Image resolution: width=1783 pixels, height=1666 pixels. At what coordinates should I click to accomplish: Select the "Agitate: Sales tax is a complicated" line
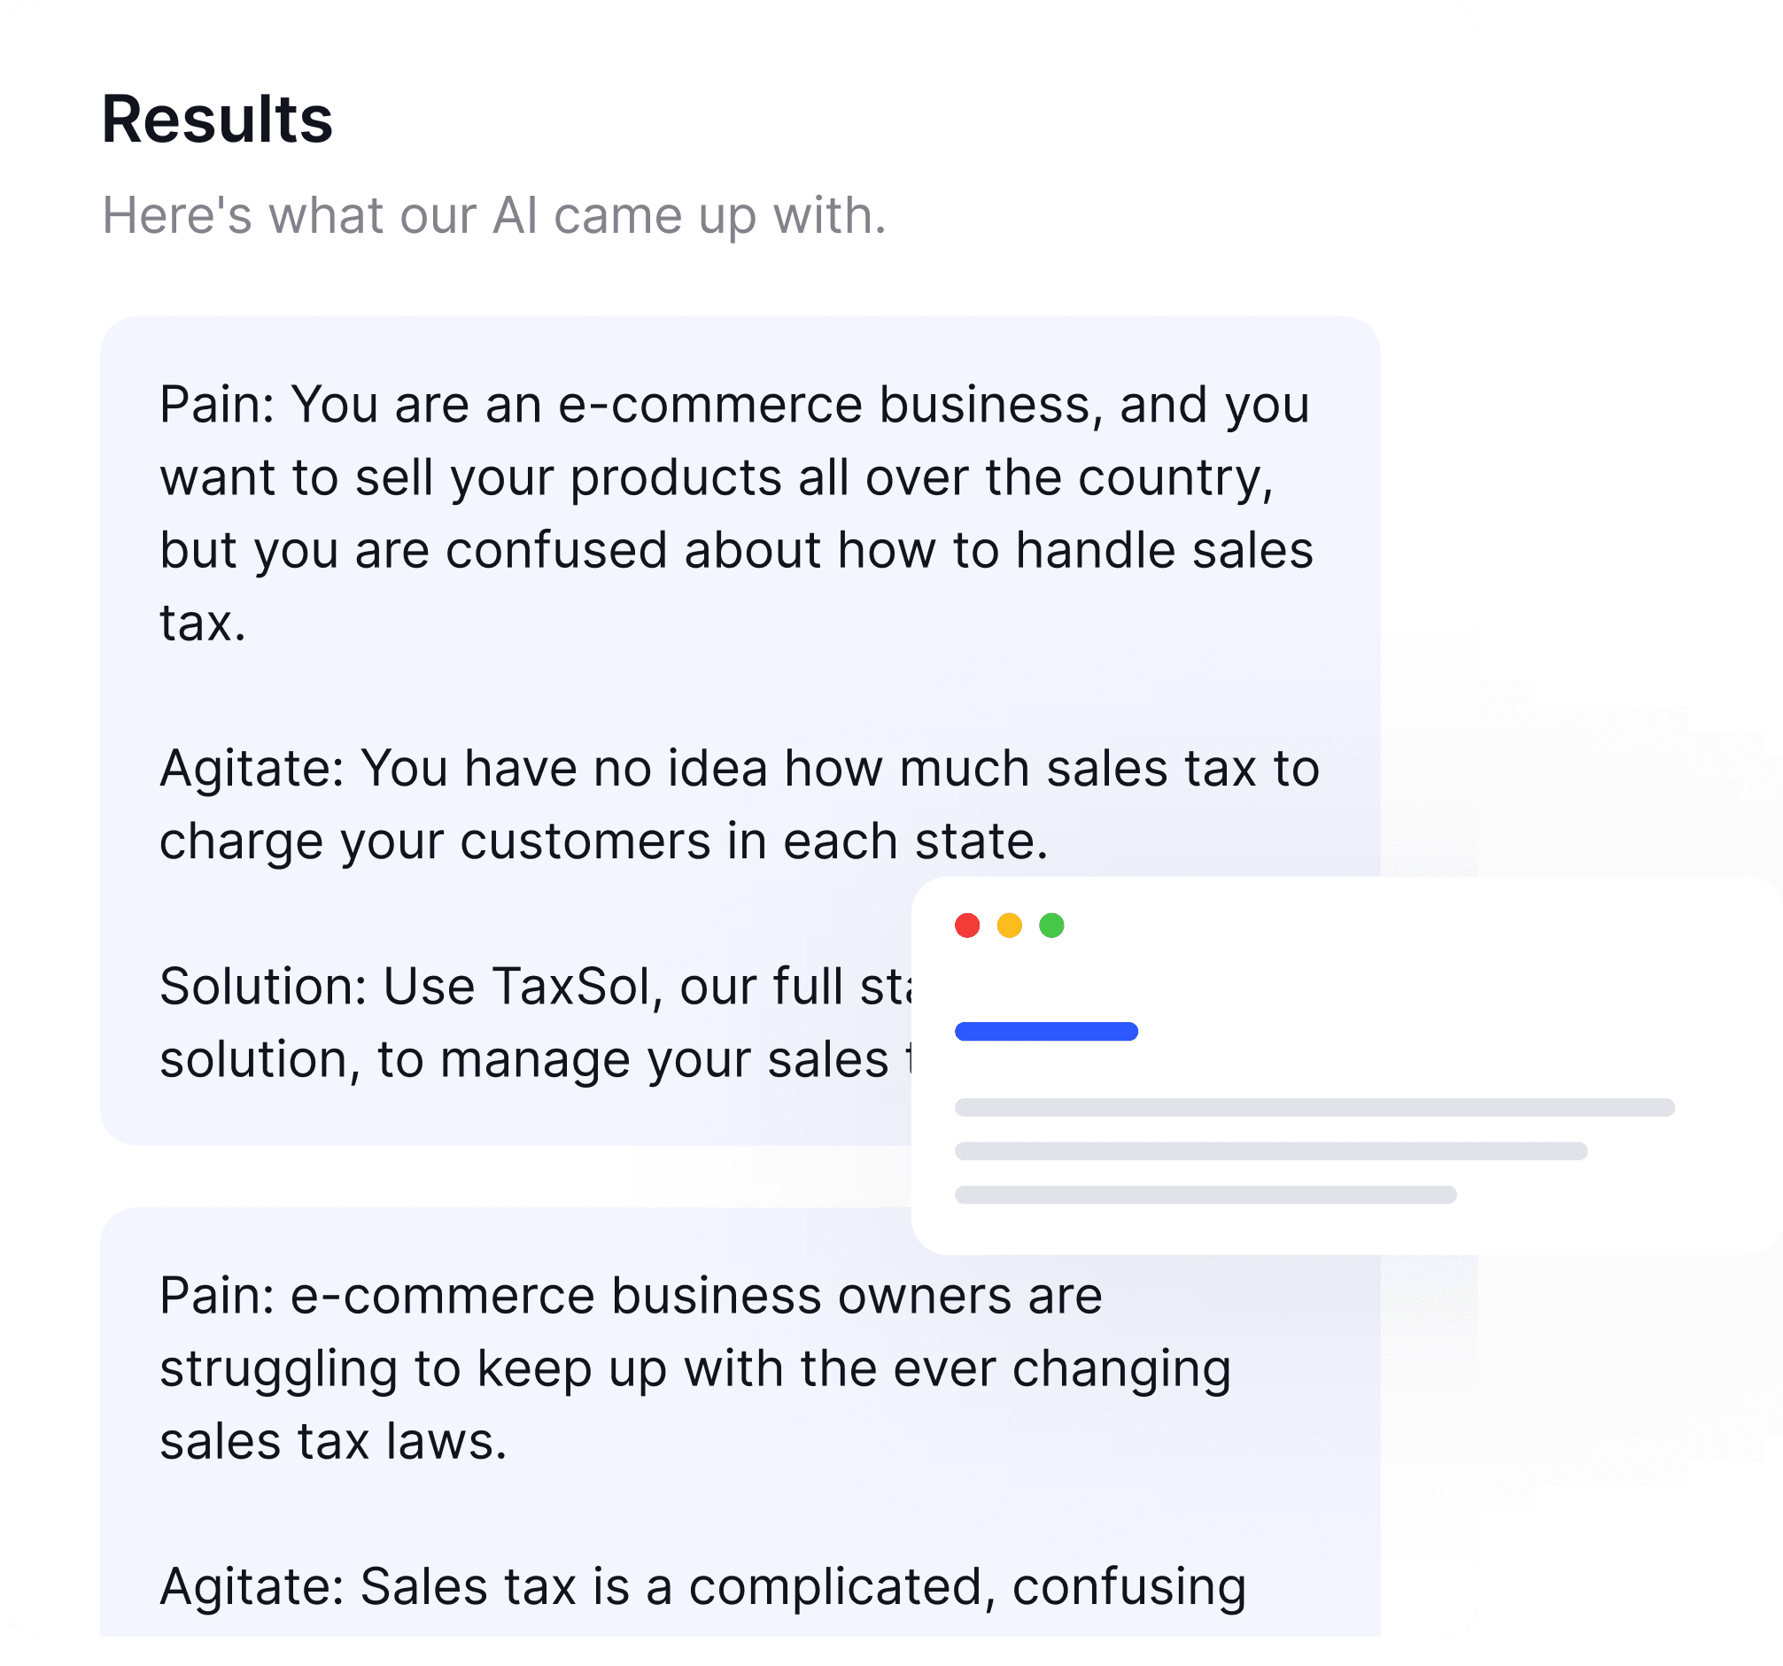pyautogui.click(x=703, y=1587)
